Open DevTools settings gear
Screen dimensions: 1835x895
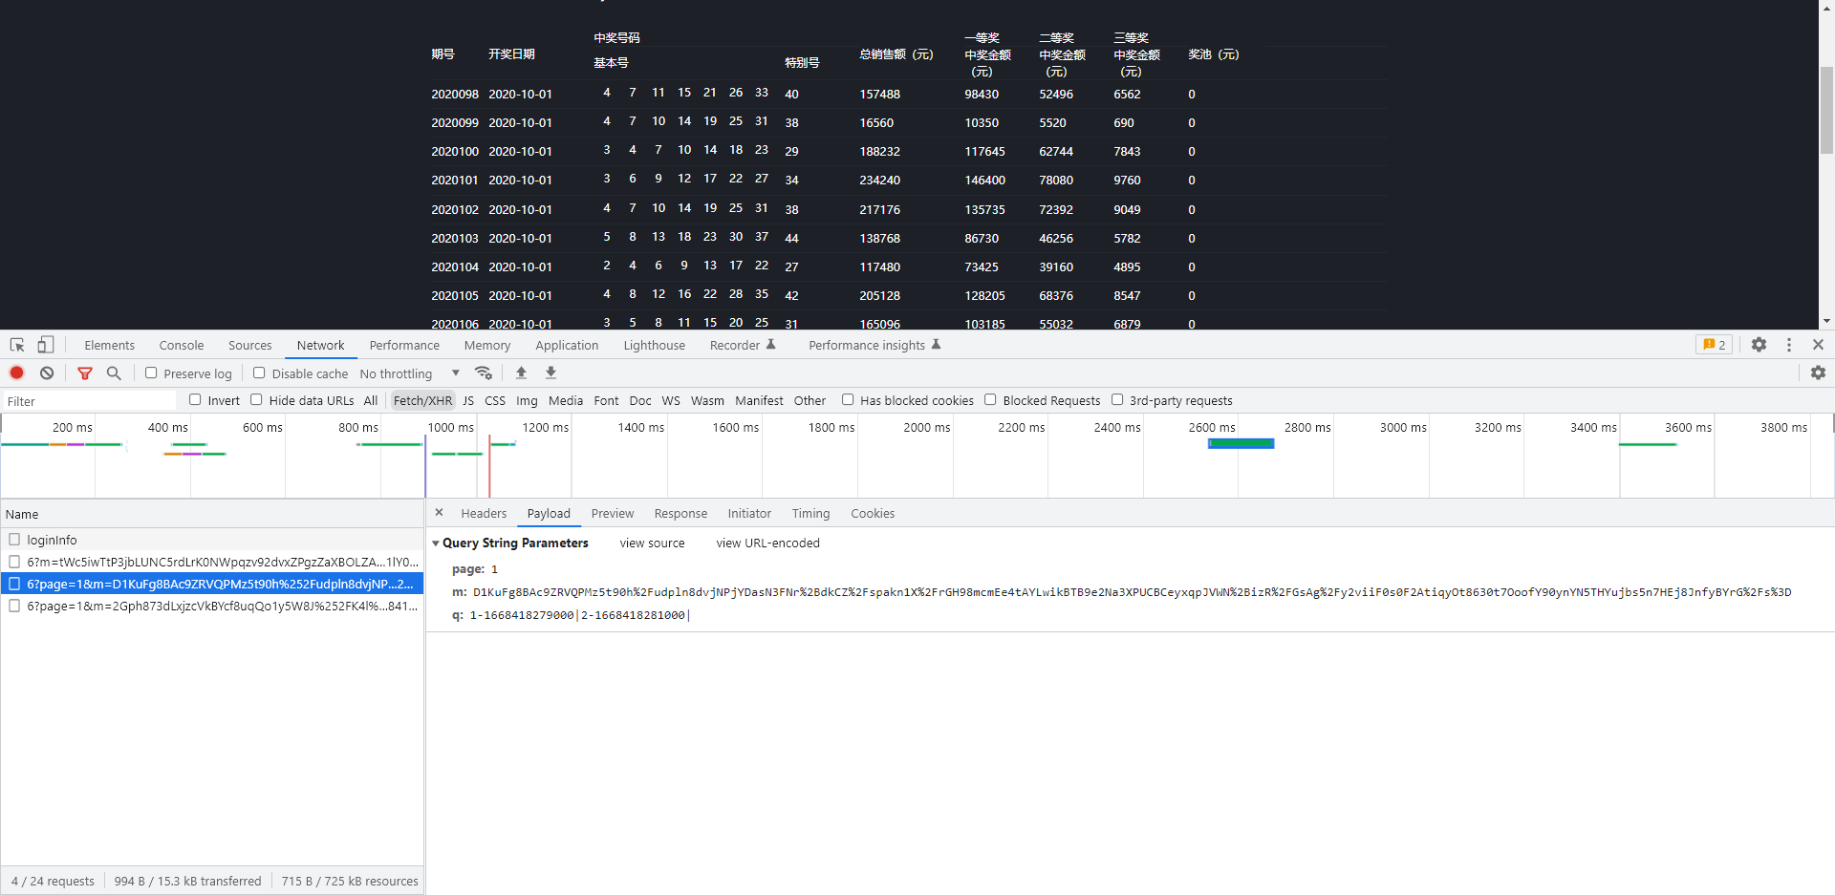tap(1759, 345)
